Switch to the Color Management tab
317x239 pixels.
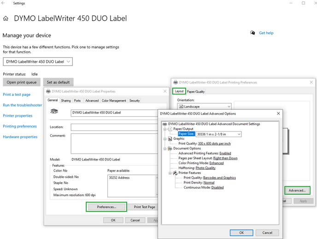[114, 101]
